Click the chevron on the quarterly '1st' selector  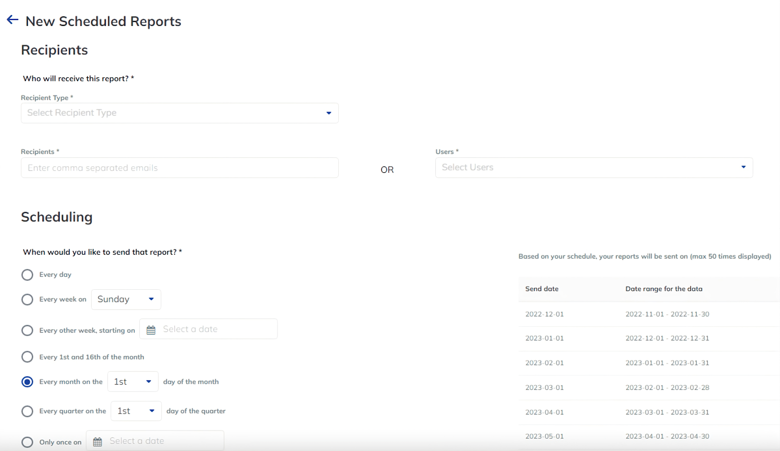pyautogui.click(x=152, y=411)
